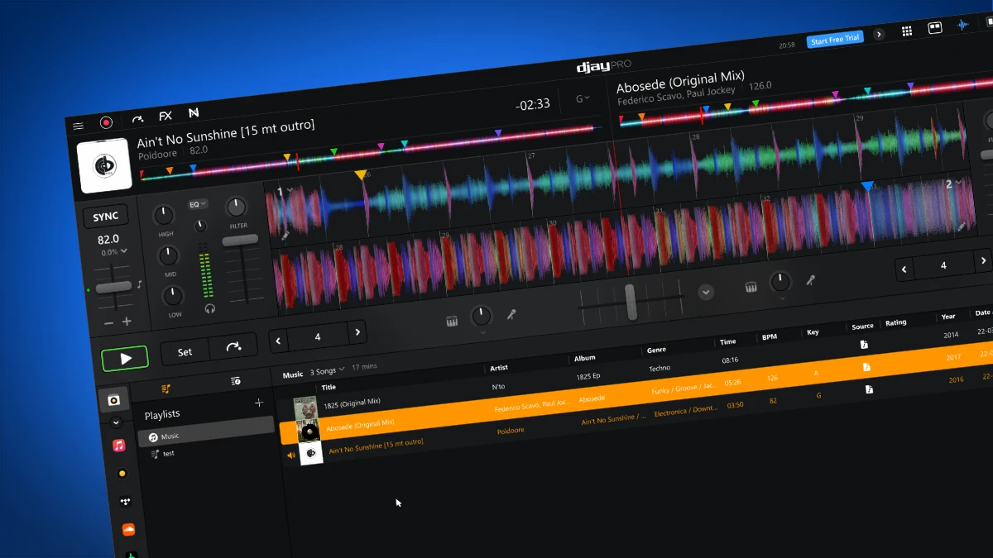The width and height of the screenshot is (993, 558).
Task: Open SoundCloud in the sidebar
Action: coord(128,529)
